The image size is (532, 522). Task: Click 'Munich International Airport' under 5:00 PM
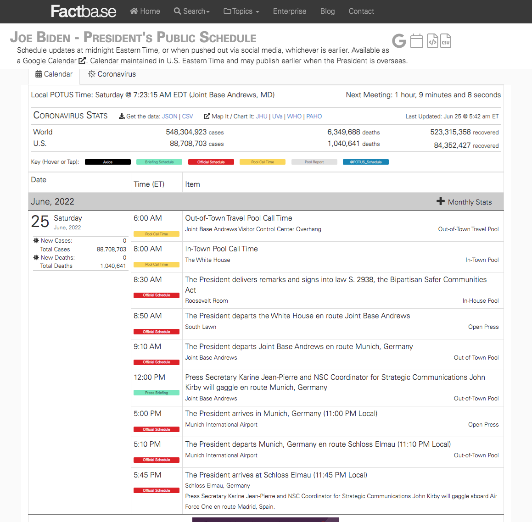[221, 424]
